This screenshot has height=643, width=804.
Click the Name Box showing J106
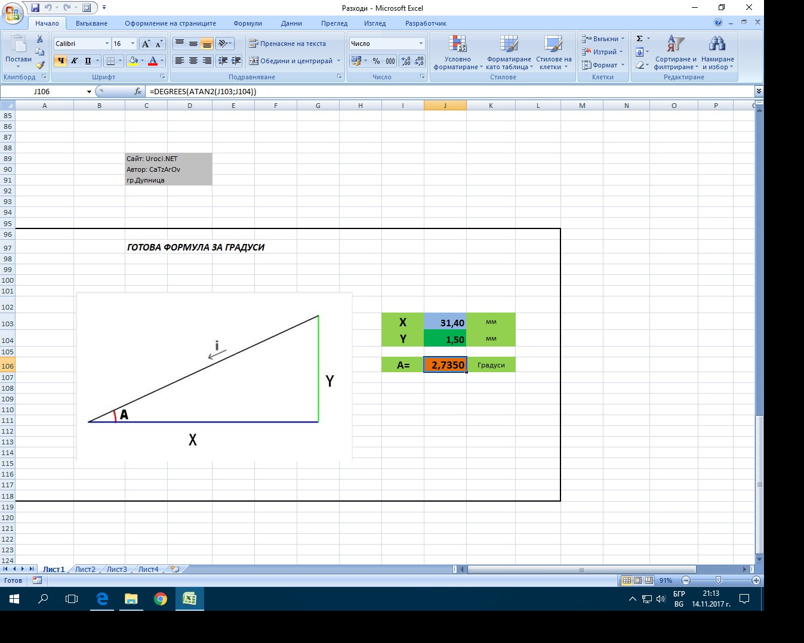[x=42, y=91]
